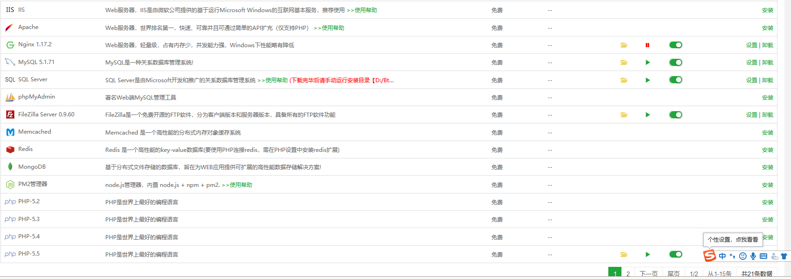
Task: Click the Redis red cube icon
Action: click(10, 150)
